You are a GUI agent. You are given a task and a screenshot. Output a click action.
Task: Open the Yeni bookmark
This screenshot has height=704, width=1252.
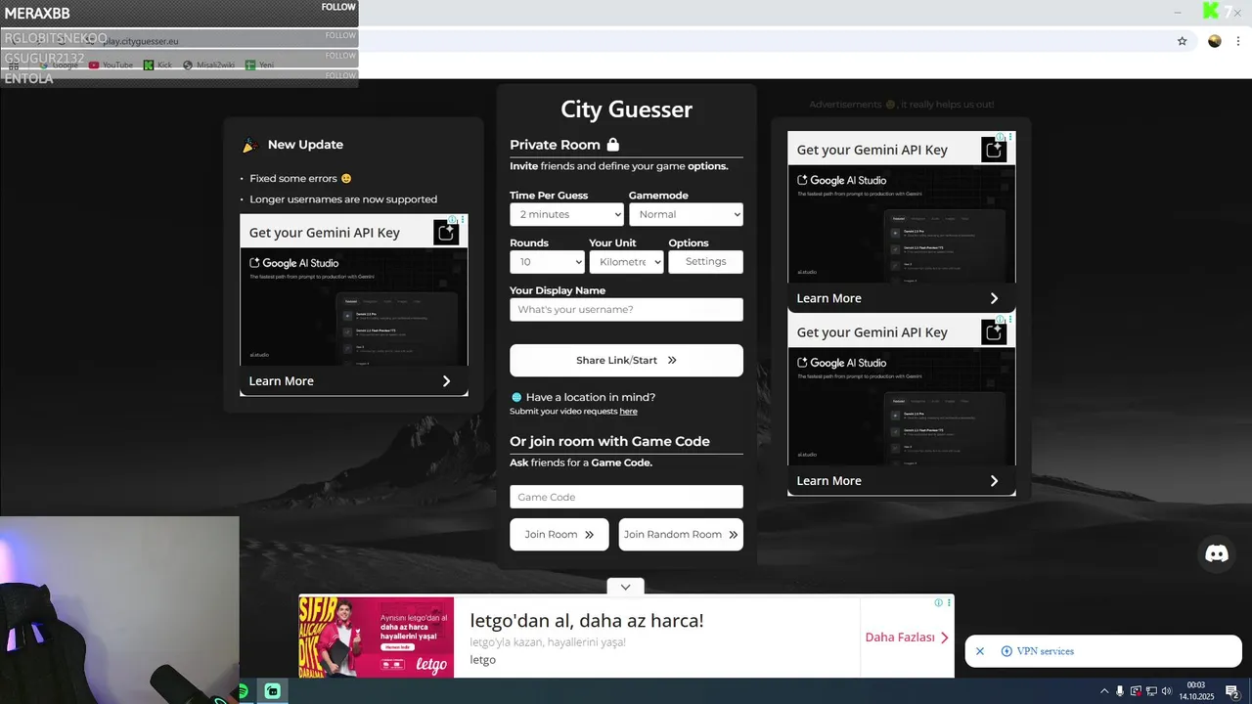(x=260, y=65)
